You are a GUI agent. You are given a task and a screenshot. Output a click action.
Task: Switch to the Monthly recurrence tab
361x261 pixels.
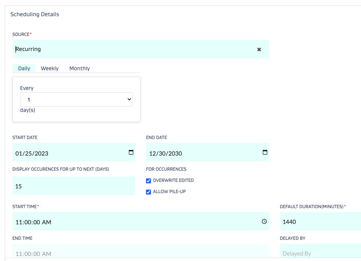click(x=80, y=68)
